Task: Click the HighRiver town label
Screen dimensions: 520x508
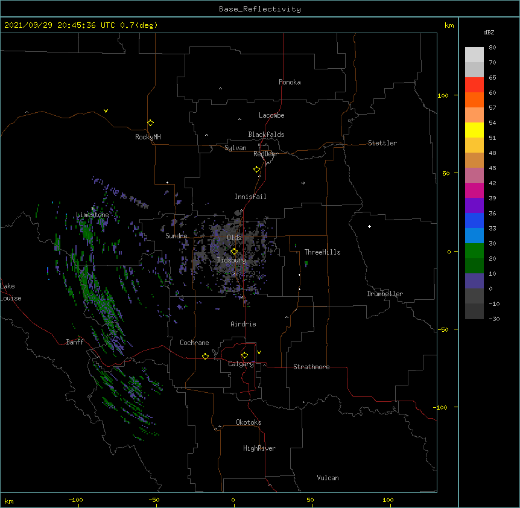Action: pyautogui.click(x=259, y=448)
